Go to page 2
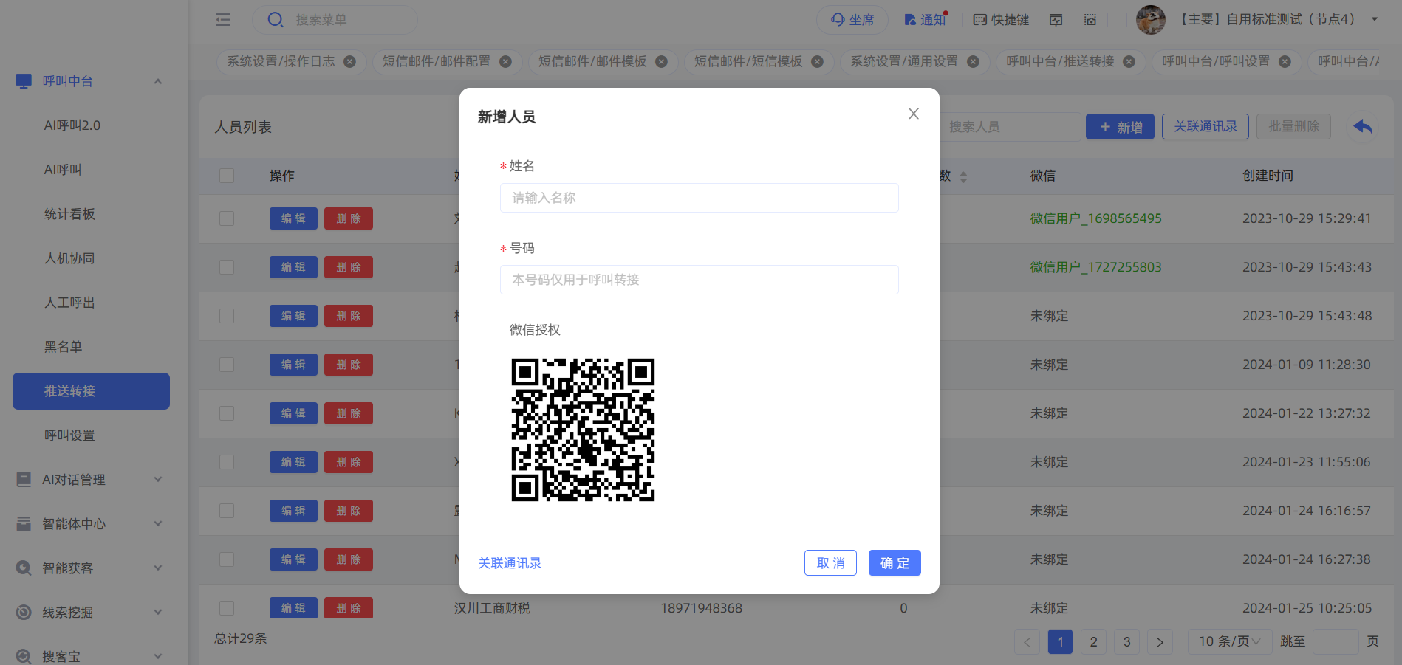Screen dimensions: 1402x665 click(x=1093, y=642)
